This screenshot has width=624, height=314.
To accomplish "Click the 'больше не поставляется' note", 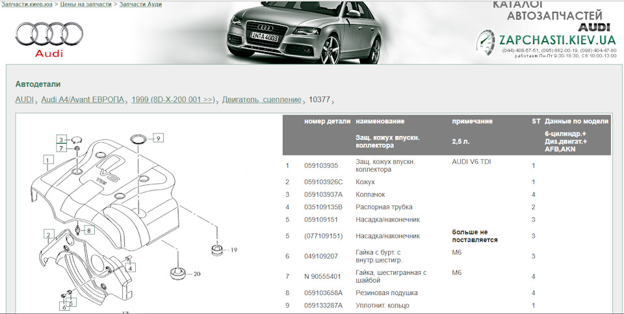I will pyautogui.click(x=474, y=236).
